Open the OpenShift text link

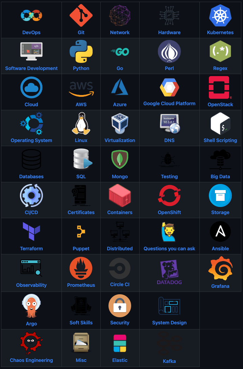[x=169, y=212]
